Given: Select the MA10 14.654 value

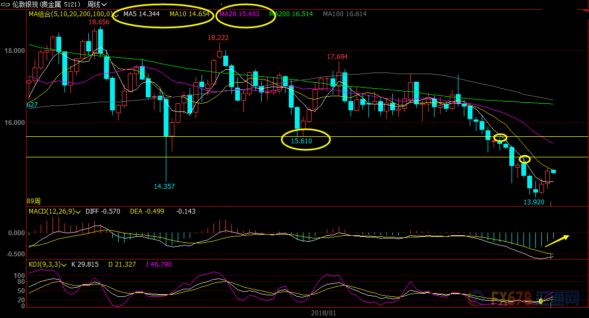Looking at the screenshot, I should (x=189, y=14).
